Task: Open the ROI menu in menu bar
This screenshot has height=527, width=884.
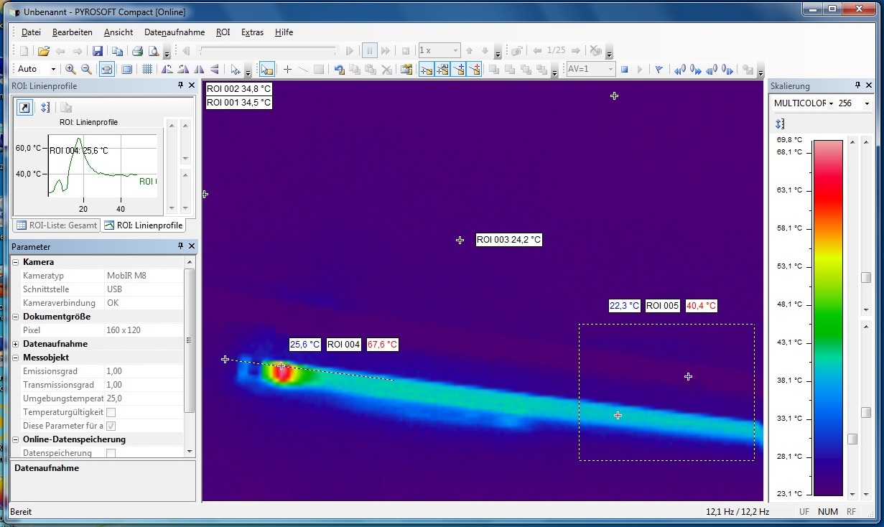Action: point(223,32)
